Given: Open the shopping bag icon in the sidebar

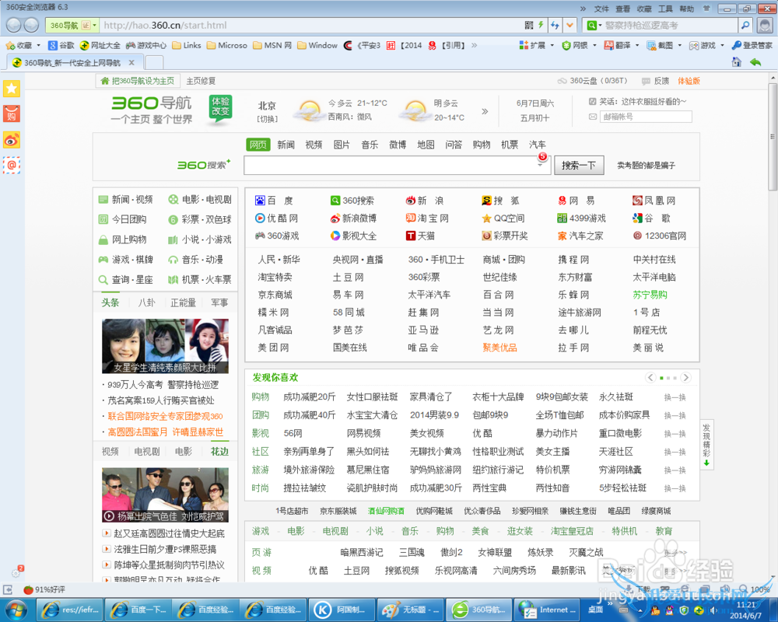Looking at the screenshot, I should [x=12, y=114].
